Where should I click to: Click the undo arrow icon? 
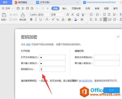click(x=37, y=8)
